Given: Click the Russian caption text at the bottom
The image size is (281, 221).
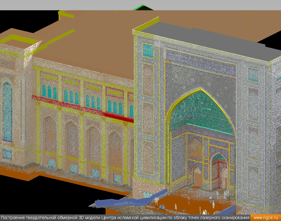Looking at the screenshot, I should (125, 218).
